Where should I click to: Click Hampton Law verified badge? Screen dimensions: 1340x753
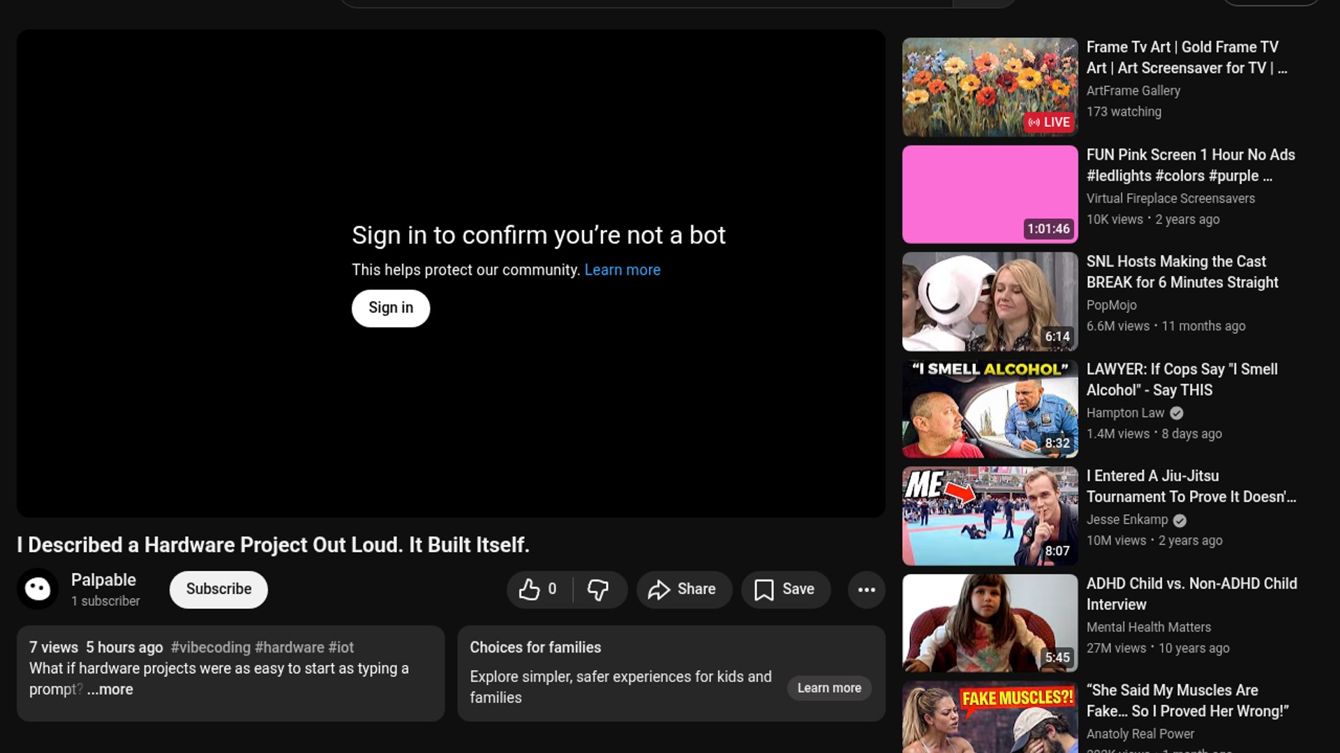pos(1177,413)
